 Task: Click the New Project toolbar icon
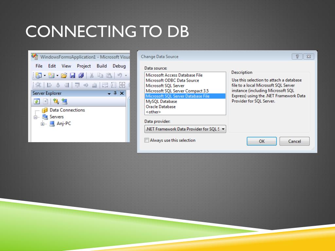coord(39,75)
